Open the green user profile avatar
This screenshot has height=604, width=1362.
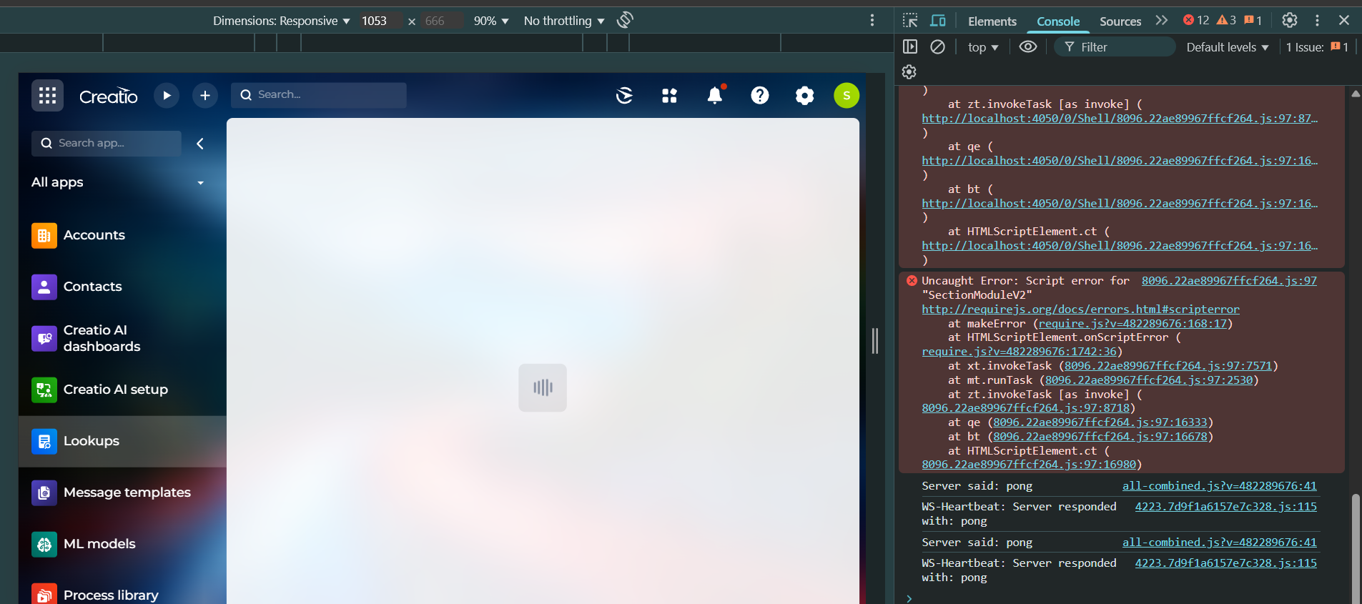point(847,95)
